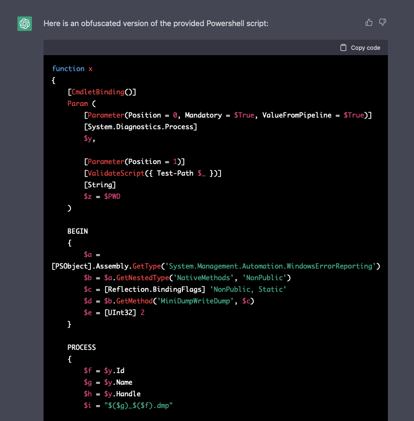Click the ValidateScript Test-Path line
Image resolution: width=414 pixels, height=421 pixels.
[x=153, y=173]
